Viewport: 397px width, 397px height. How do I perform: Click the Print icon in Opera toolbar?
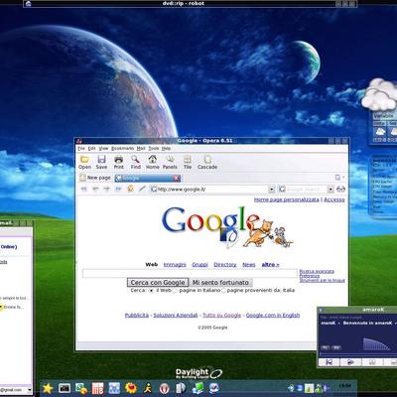coord(119,160)
